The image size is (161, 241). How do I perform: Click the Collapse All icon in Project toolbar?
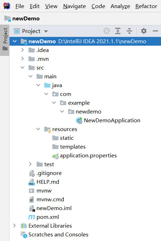pyautogui.click(x=129, y=31)
